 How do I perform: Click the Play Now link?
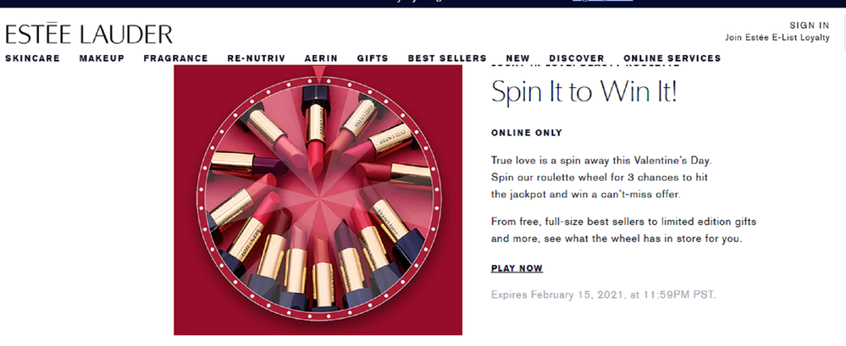[x=517, y=268]
